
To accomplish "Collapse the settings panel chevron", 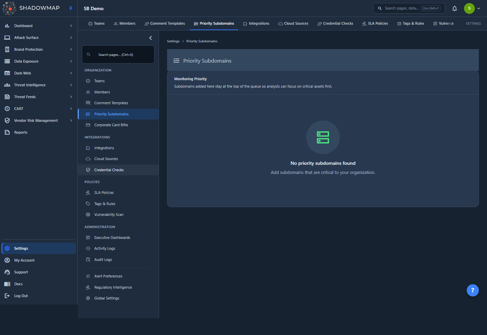I will [x=150, y=38].
